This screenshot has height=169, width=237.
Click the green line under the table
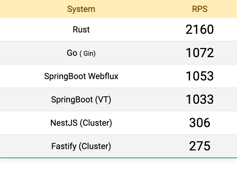[118, 158]
